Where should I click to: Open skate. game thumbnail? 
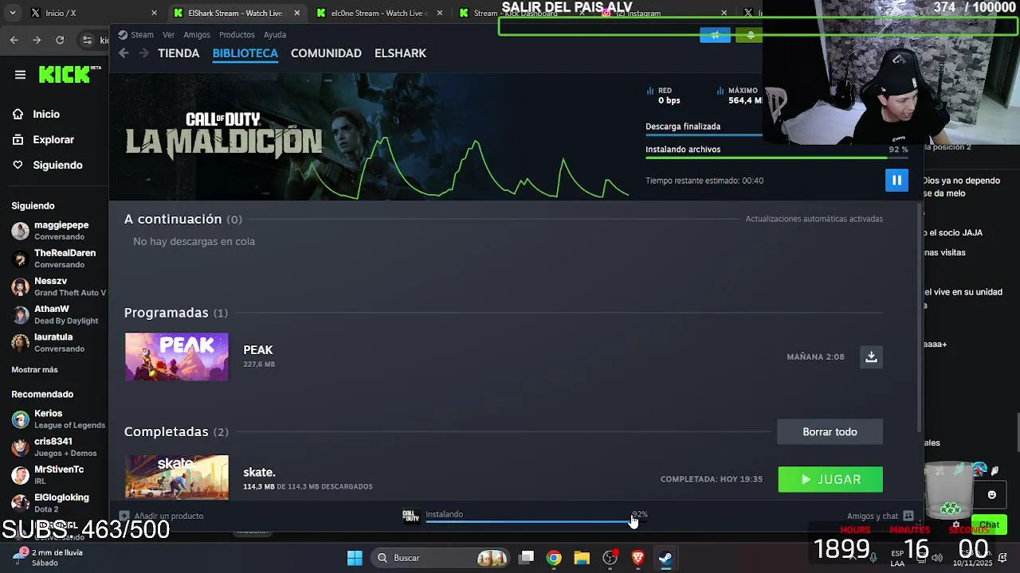[x=176, y=477]
